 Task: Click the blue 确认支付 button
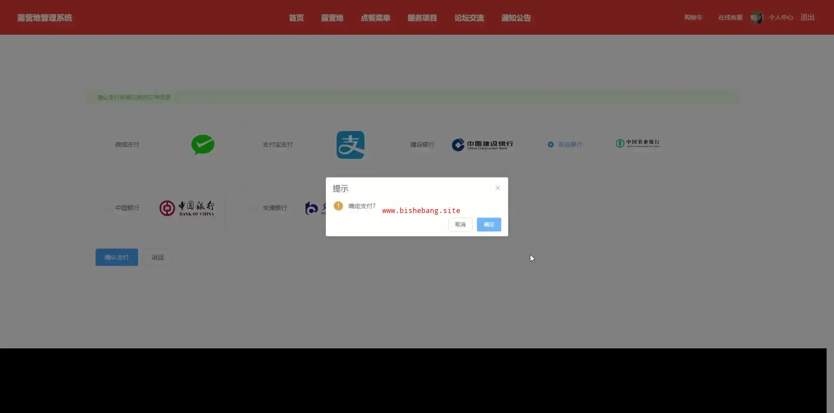pos(117,257)
